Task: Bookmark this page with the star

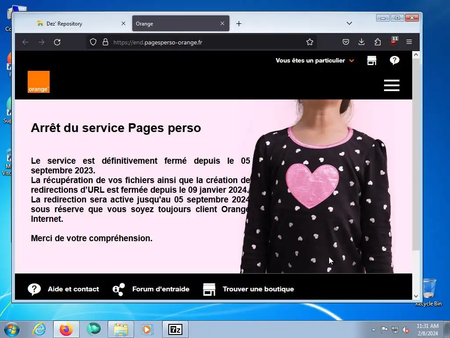Action: click(310, 42)
